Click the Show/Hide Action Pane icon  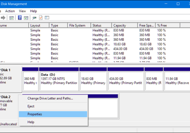coord(26,18)
